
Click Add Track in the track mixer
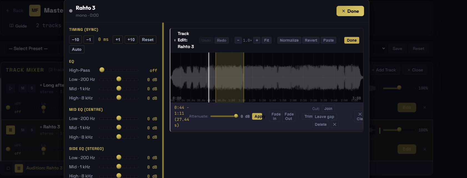[x=384, y=70]
